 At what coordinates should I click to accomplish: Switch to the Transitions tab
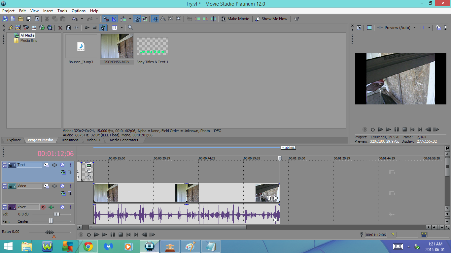70,140
